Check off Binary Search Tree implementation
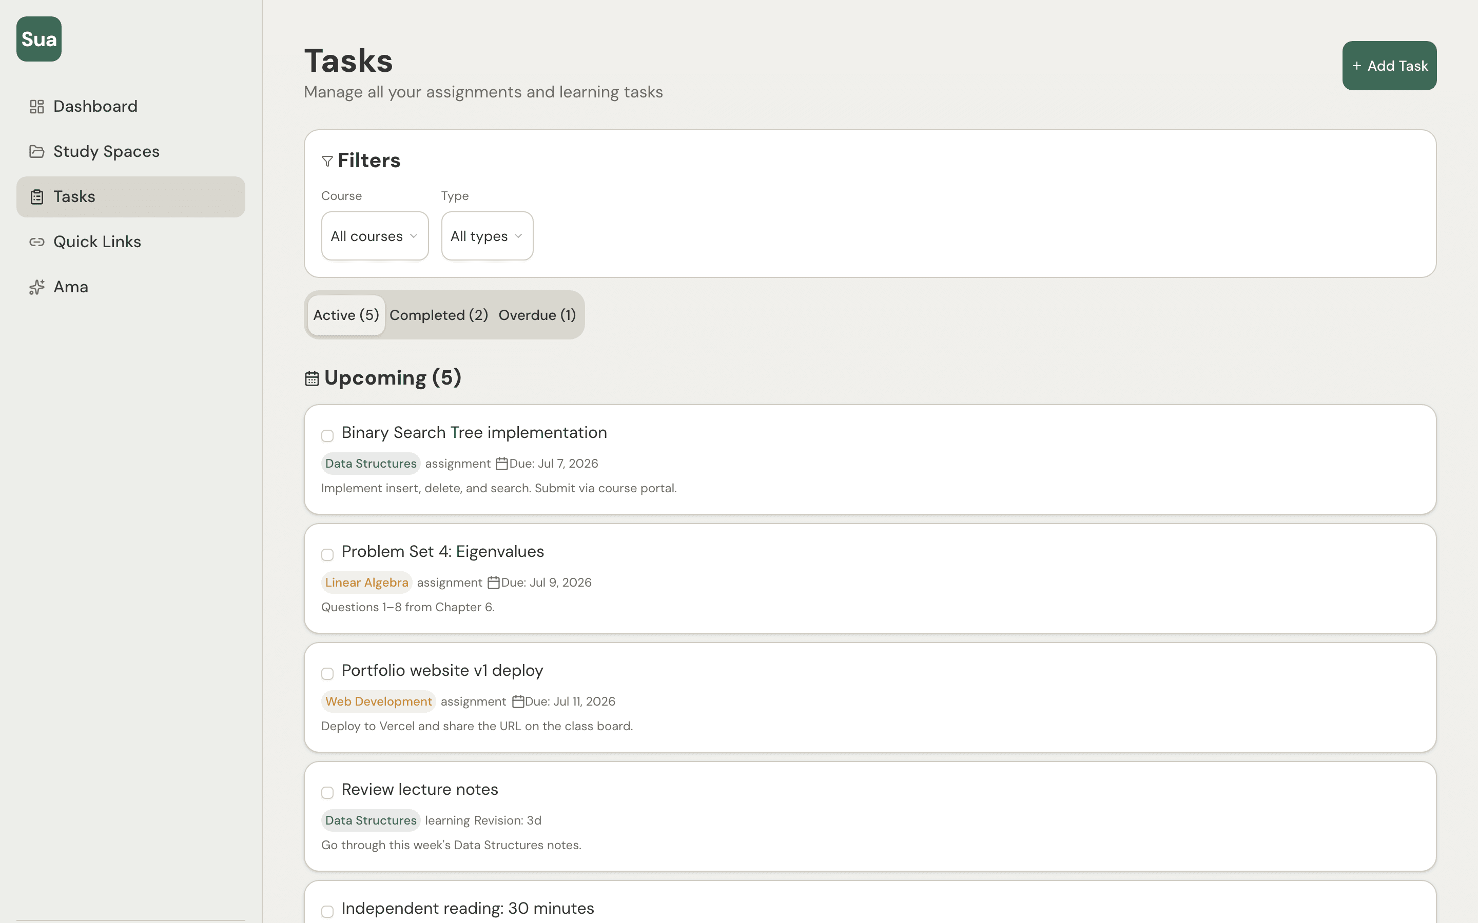 [x=327, y=436]
